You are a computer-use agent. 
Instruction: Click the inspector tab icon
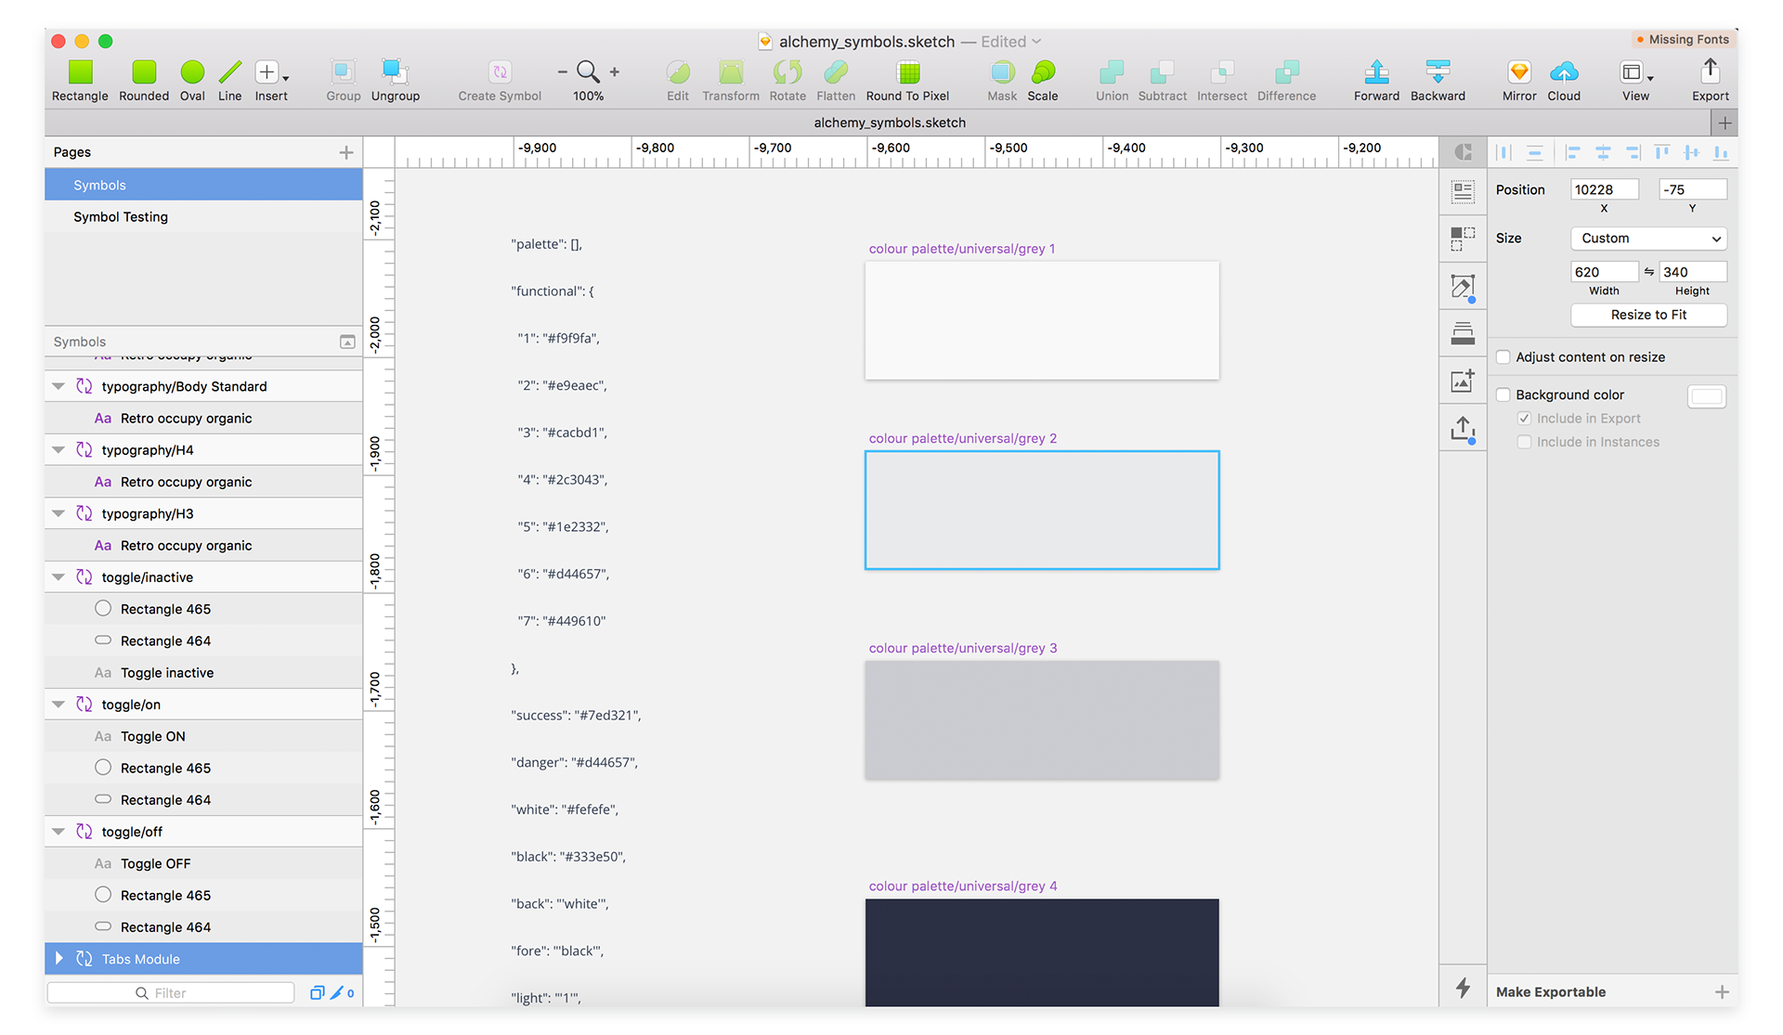[x=1463, y=151]
